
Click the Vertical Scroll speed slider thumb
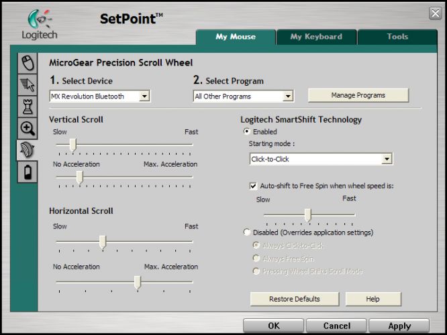click(73, 145)
